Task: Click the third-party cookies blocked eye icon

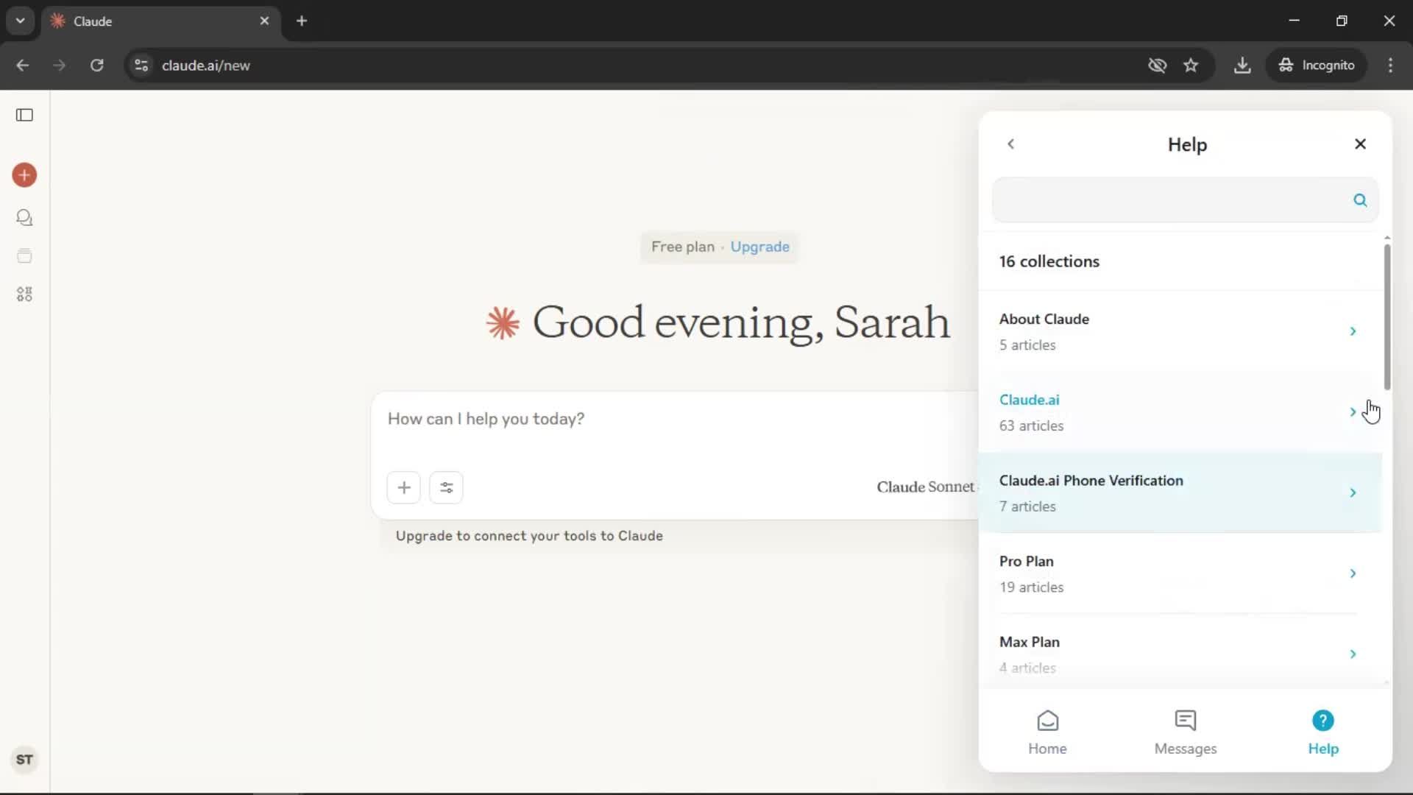Action: 1157,66
